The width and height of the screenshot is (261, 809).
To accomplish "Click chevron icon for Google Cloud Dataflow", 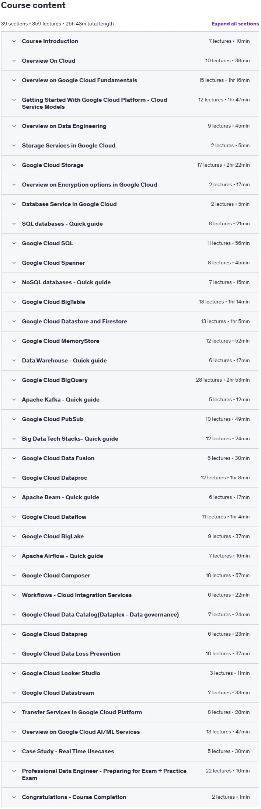I will point(14,517).
